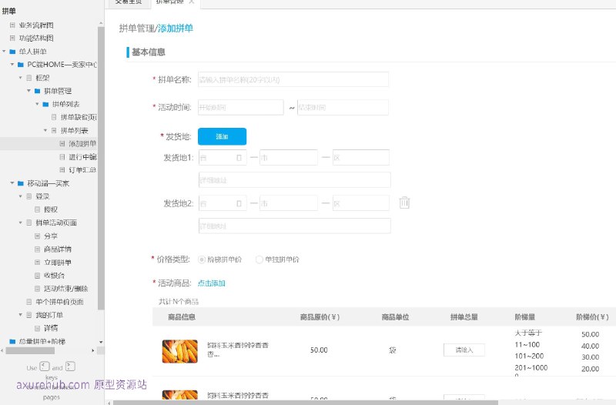Open the 拼单缺省页 tree item
Image resolution: width=616 pixels, height=405 pixels.
point(79,117)
